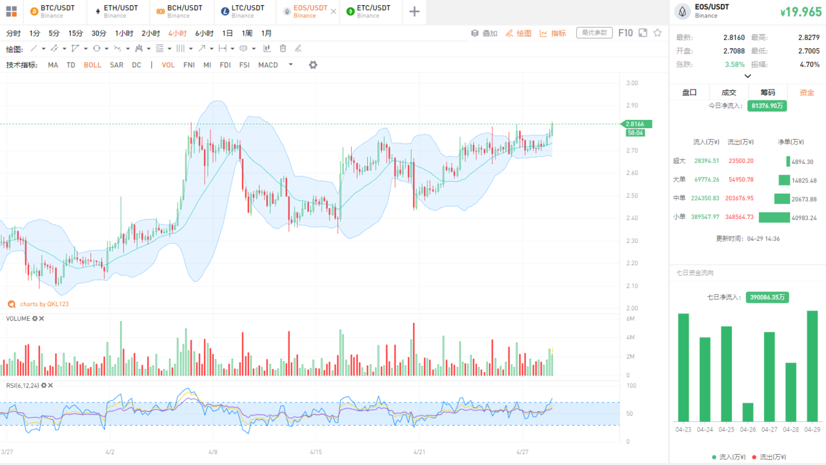This screenshot has width=826, height=465.
Task: Open the 成交 trades tab
Action: (x=729, y=92)
